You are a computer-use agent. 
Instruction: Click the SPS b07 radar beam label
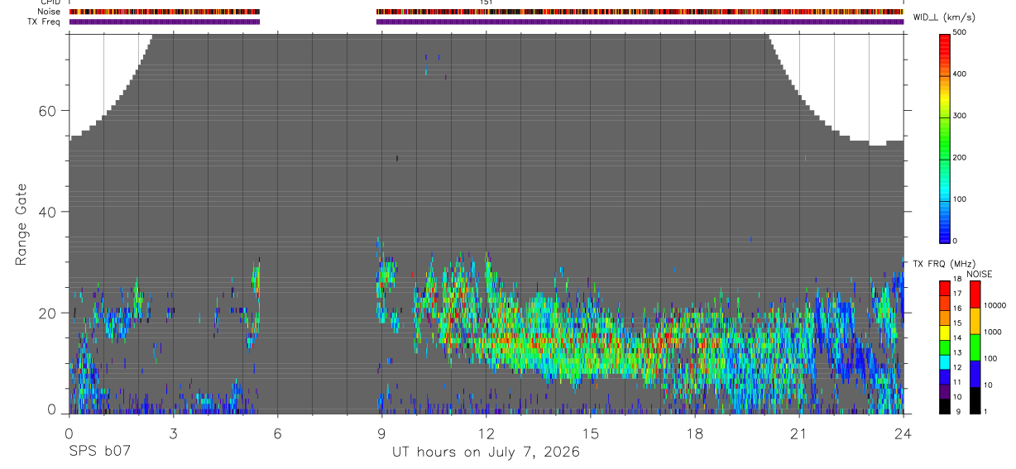click(100, 452)
